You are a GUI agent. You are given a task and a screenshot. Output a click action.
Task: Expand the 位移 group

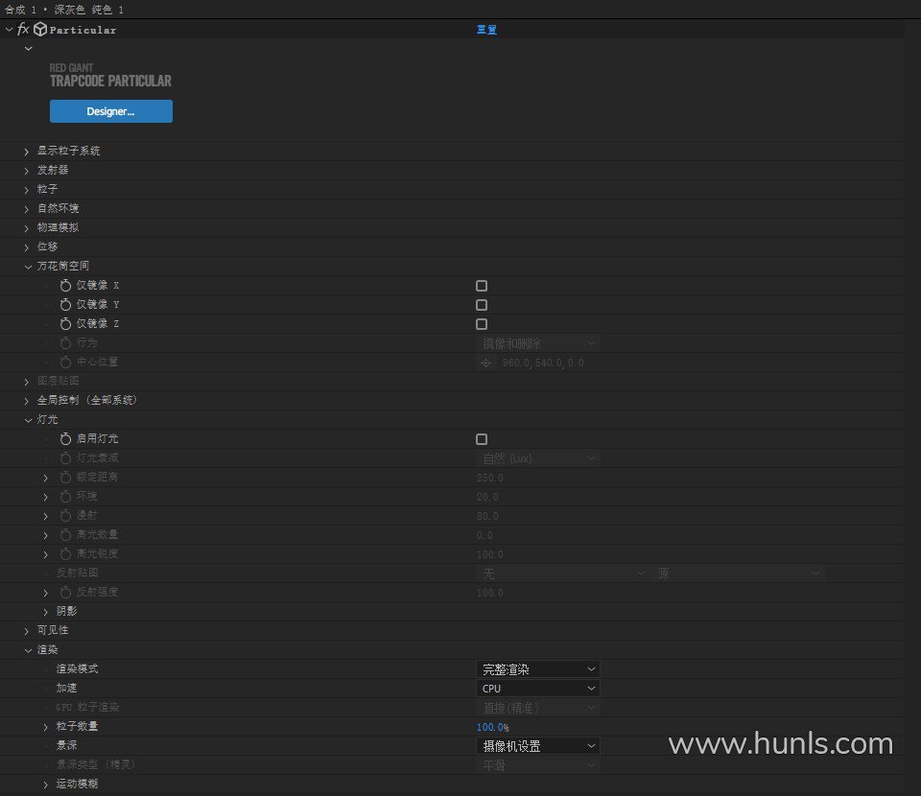coord(27,247)
